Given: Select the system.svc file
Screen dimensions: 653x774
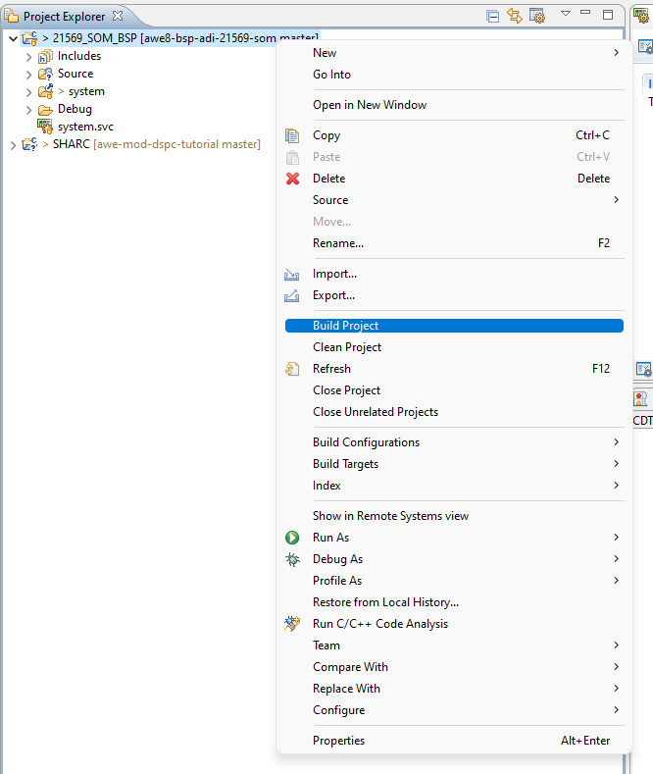Looking at the screenshot, I should coord(85,127).
